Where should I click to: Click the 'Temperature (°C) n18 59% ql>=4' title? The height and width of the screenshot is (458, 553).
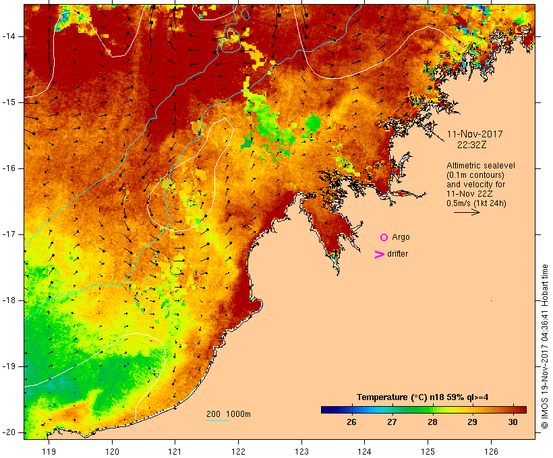pyautogui.click(x=423, y=397)
